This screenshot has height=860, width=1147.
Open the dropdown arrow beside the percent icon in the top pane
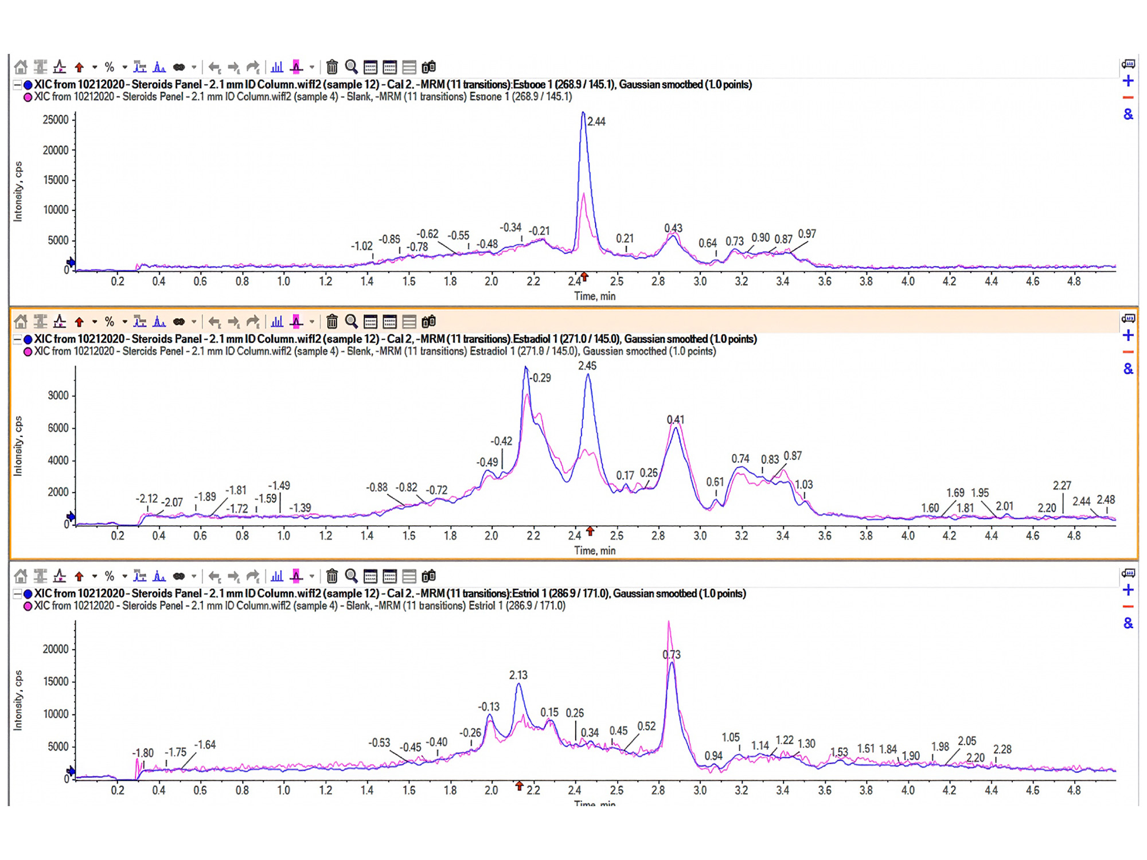[124, 67]
